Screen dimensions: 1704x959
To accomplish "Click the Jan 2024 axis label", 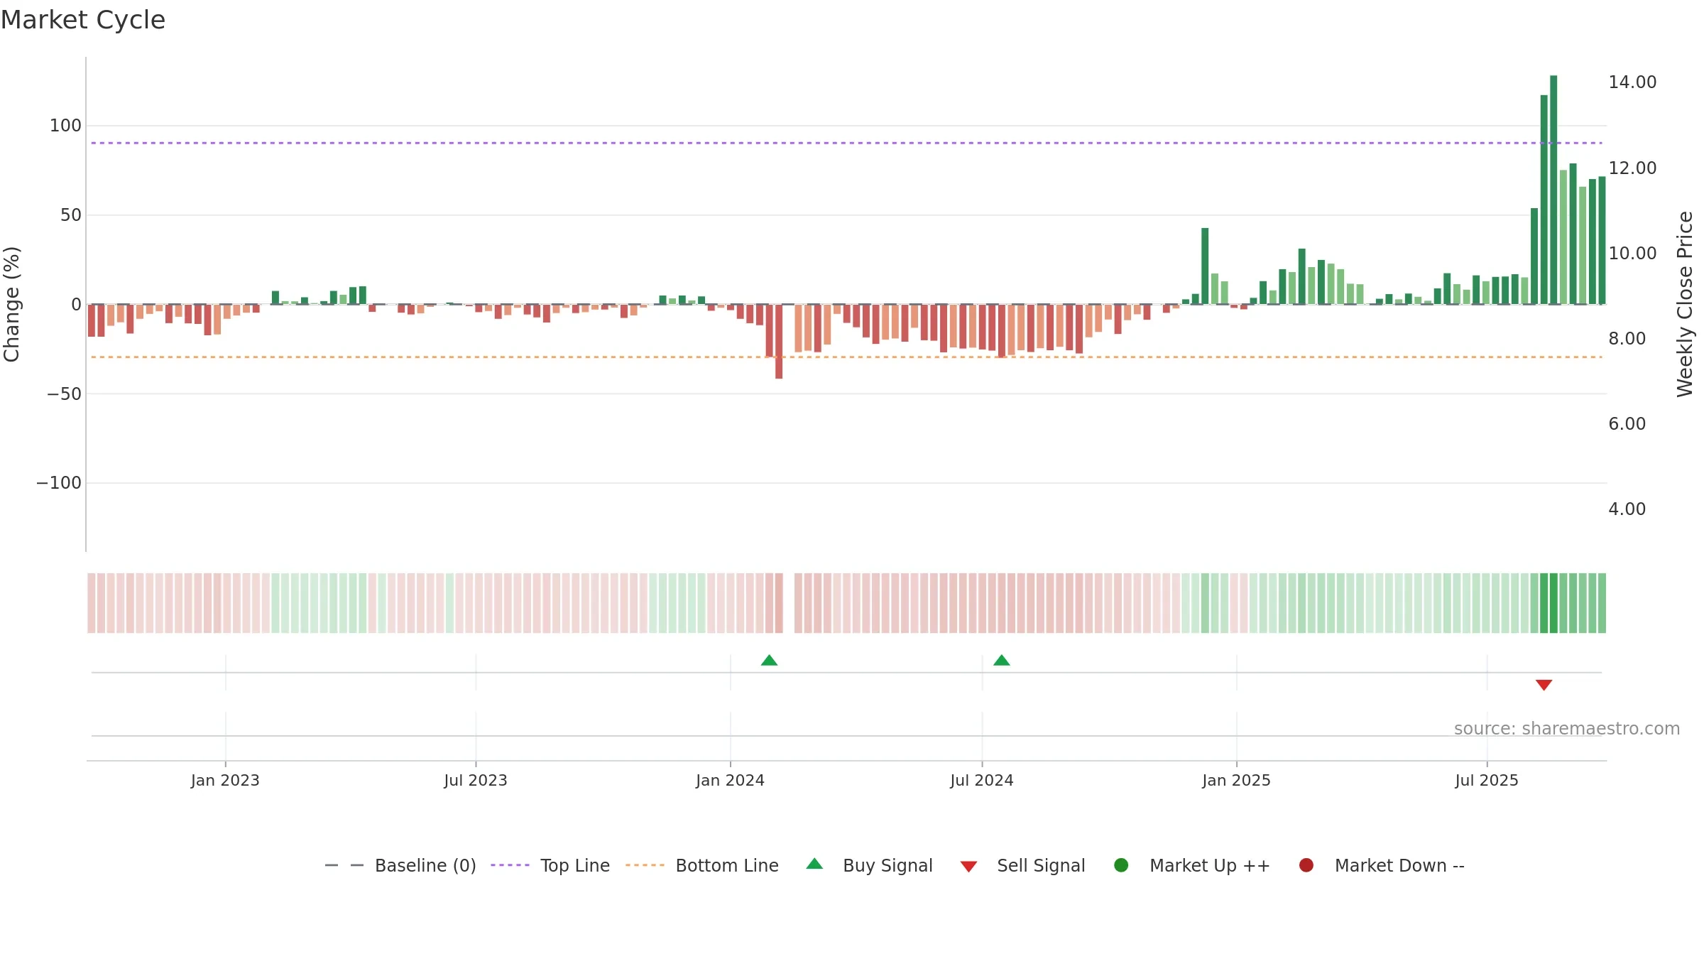I will point(730,780).
